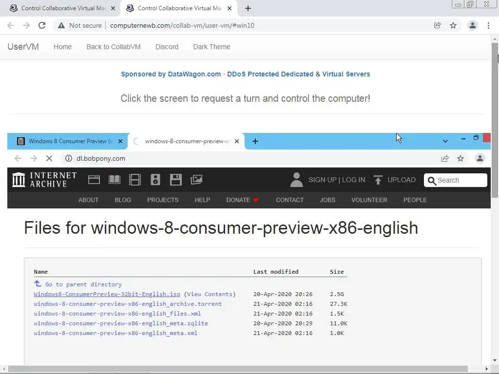Download Windows8-ConsumerPreview-32bit-English.iso
Image resolution: width=499 pixels, height=374 pixels.
tap(107, 294)
